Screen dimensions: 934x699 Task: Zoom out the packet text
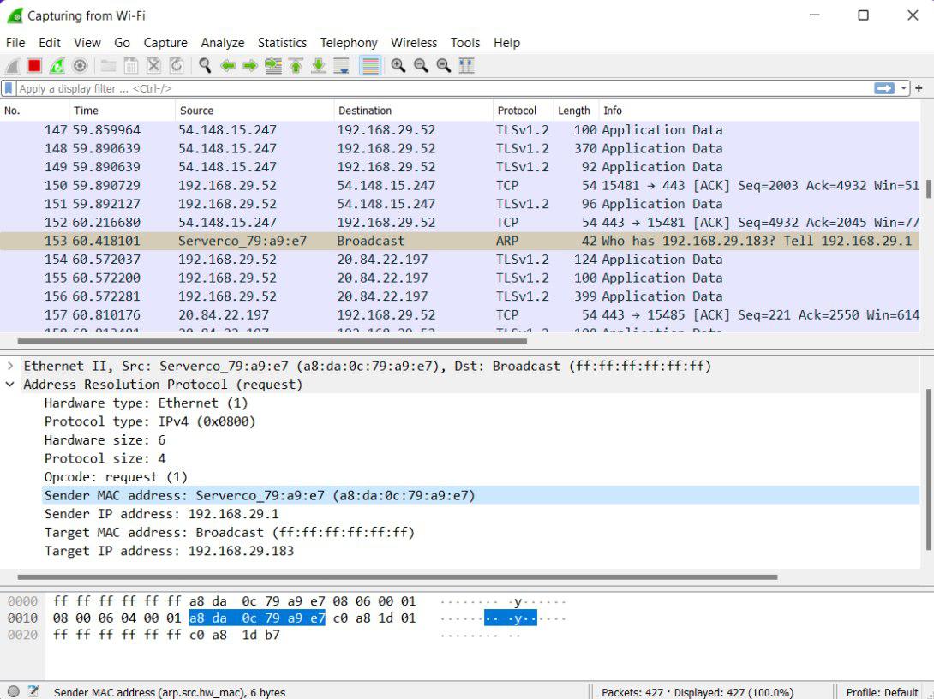pos(421,65)
